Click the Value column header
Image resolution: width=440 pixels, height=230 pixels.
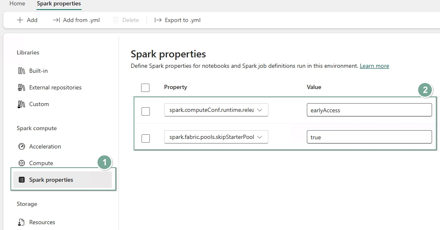(314, 87)
